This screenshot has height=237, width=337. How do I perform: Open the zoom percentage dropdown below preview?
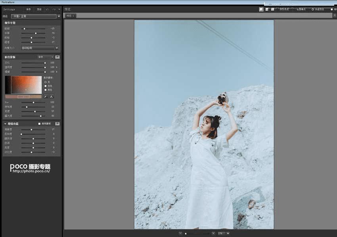[228, 233]
